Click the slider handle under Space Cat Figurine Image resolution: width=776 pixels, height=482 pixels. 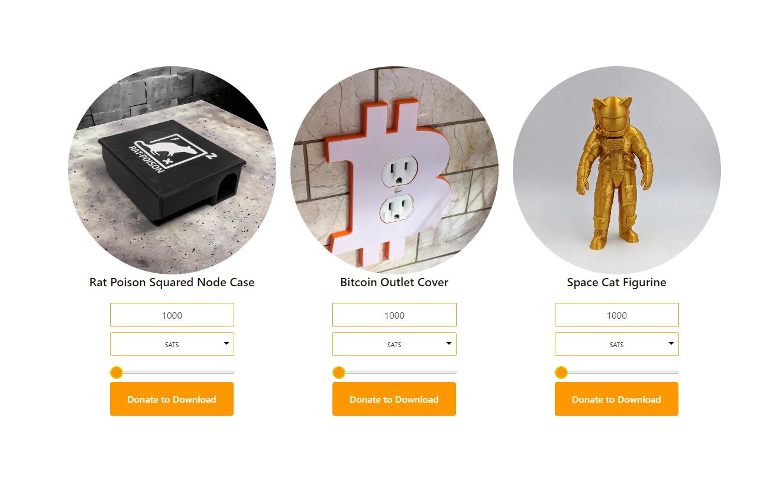561,373
